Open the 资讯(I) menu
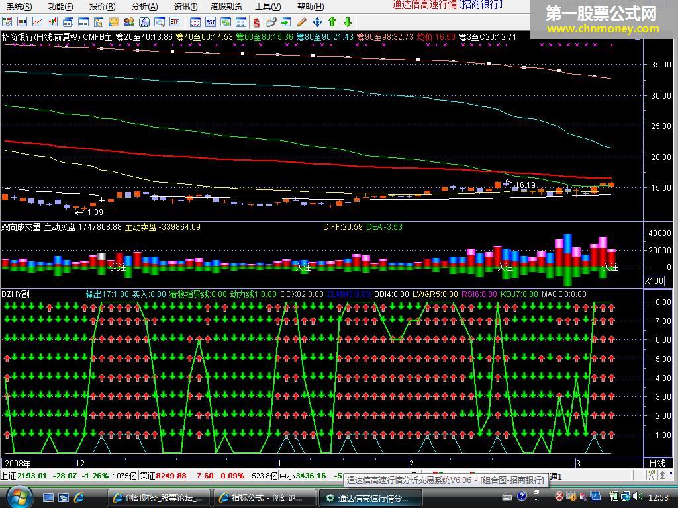This screenshot has width=678, height=508. click(185, 7)
